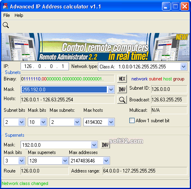The width and height of the screenshot is (191, 189).
Task: Click the Broadcast field 126.63.255.255
Action: [169, 100]
